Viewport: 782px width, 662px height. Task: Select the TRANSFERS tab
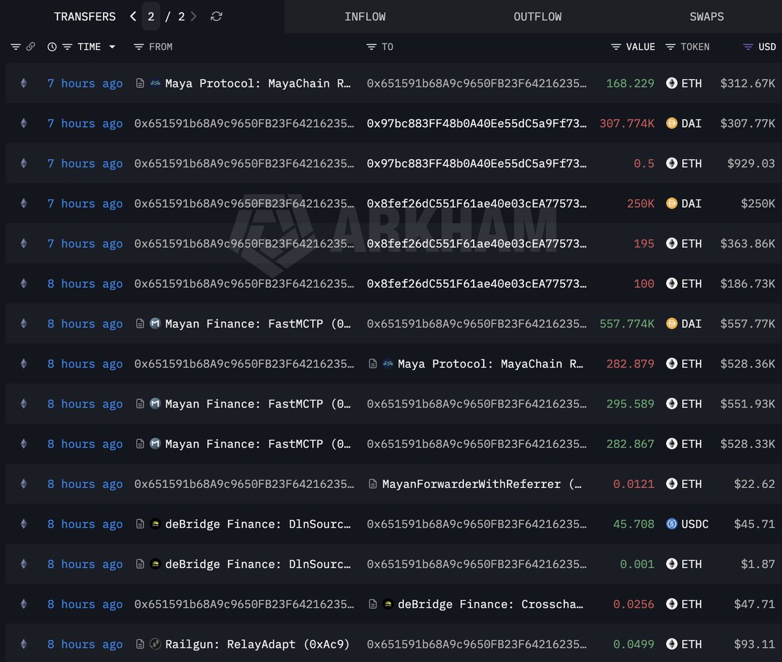pos(85,16)
